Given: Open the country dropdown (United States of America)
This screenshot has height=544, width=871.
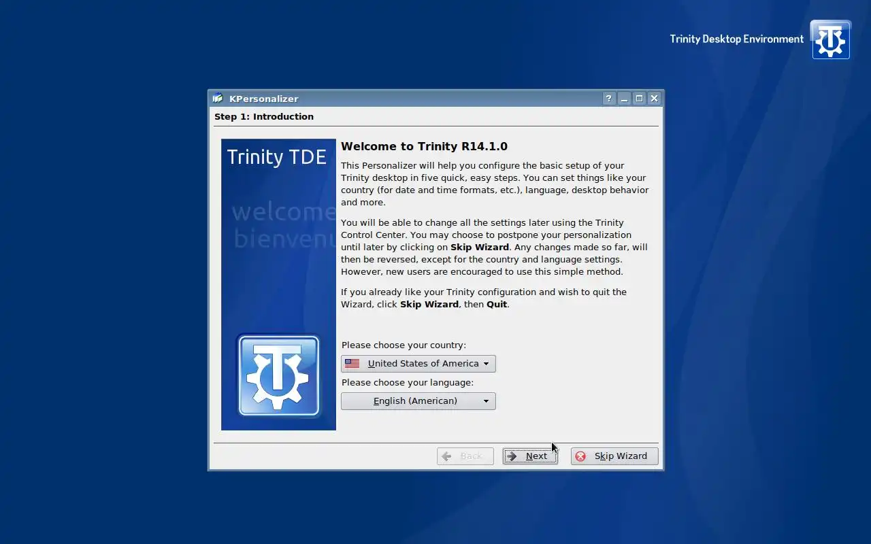Looking at the screenshot, I should pyautogui.click(x=418, y=364).
